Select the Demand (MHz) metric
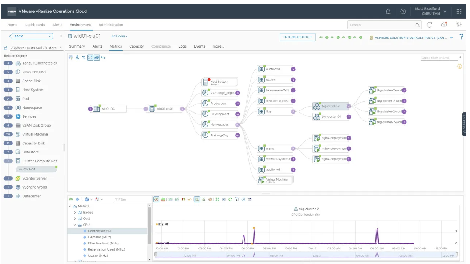This screenshot has height=264, width=470. [99, 237]
